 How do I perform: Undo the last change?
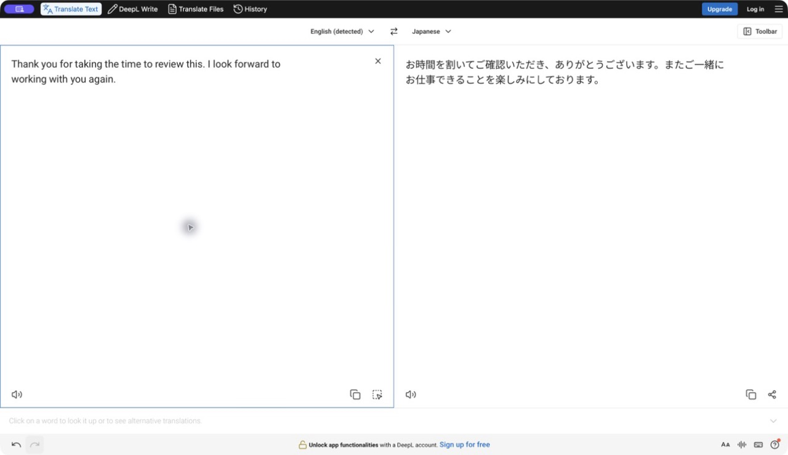[17, 445]
